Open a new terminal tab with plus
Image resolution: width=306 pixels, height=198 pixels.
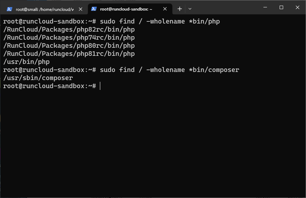[179, 9]
